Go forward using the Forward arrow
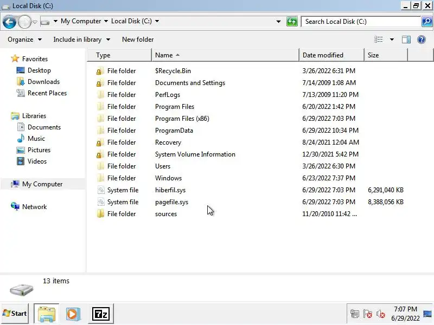434x325 pixels. (24, 22)
